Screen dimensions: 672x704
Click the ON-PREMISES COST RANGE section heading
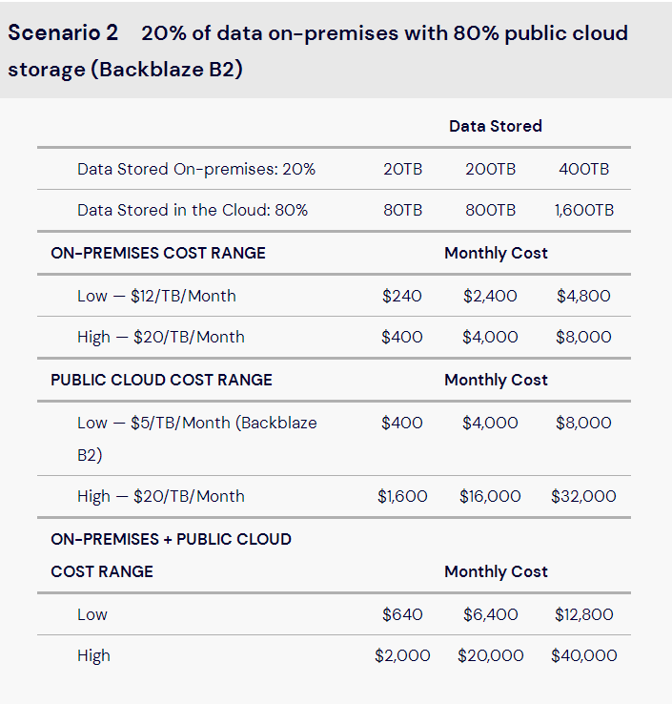(158, 253)
